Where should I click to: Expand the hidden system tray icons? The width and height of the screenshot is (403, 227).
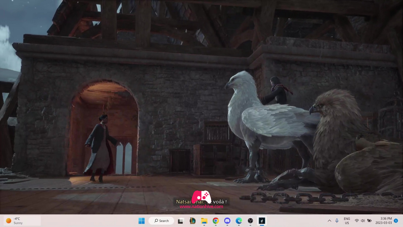[x=329, y=221]
